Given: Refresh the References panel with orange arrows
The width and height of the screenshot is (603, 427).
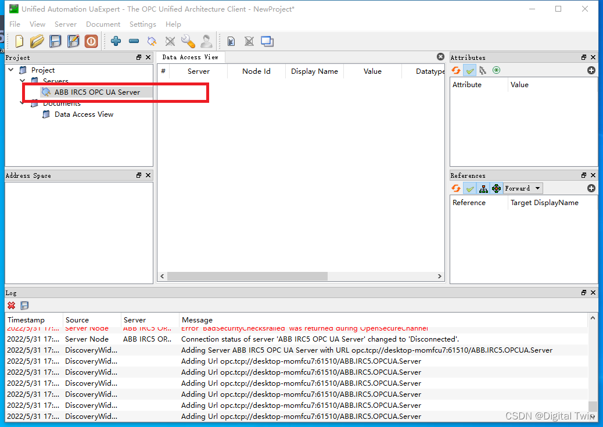Looking at the screenshot, I should (456, 188).
